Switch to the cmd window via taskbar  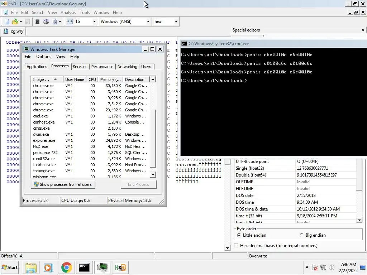click(x=84, y=267)
